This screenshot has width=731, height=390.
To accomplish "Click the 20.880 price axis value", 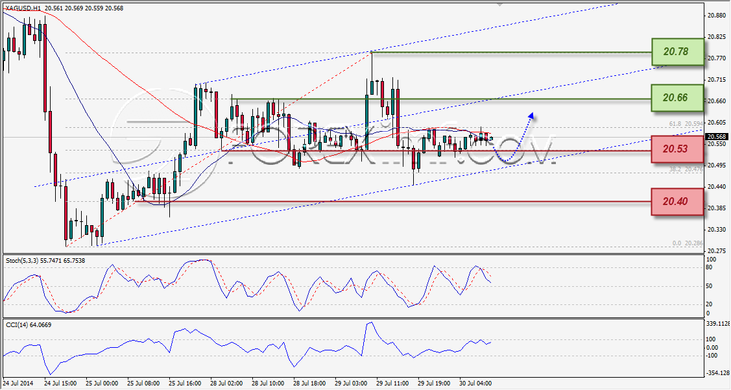I will pyautogui.click(x=717, y=16).
